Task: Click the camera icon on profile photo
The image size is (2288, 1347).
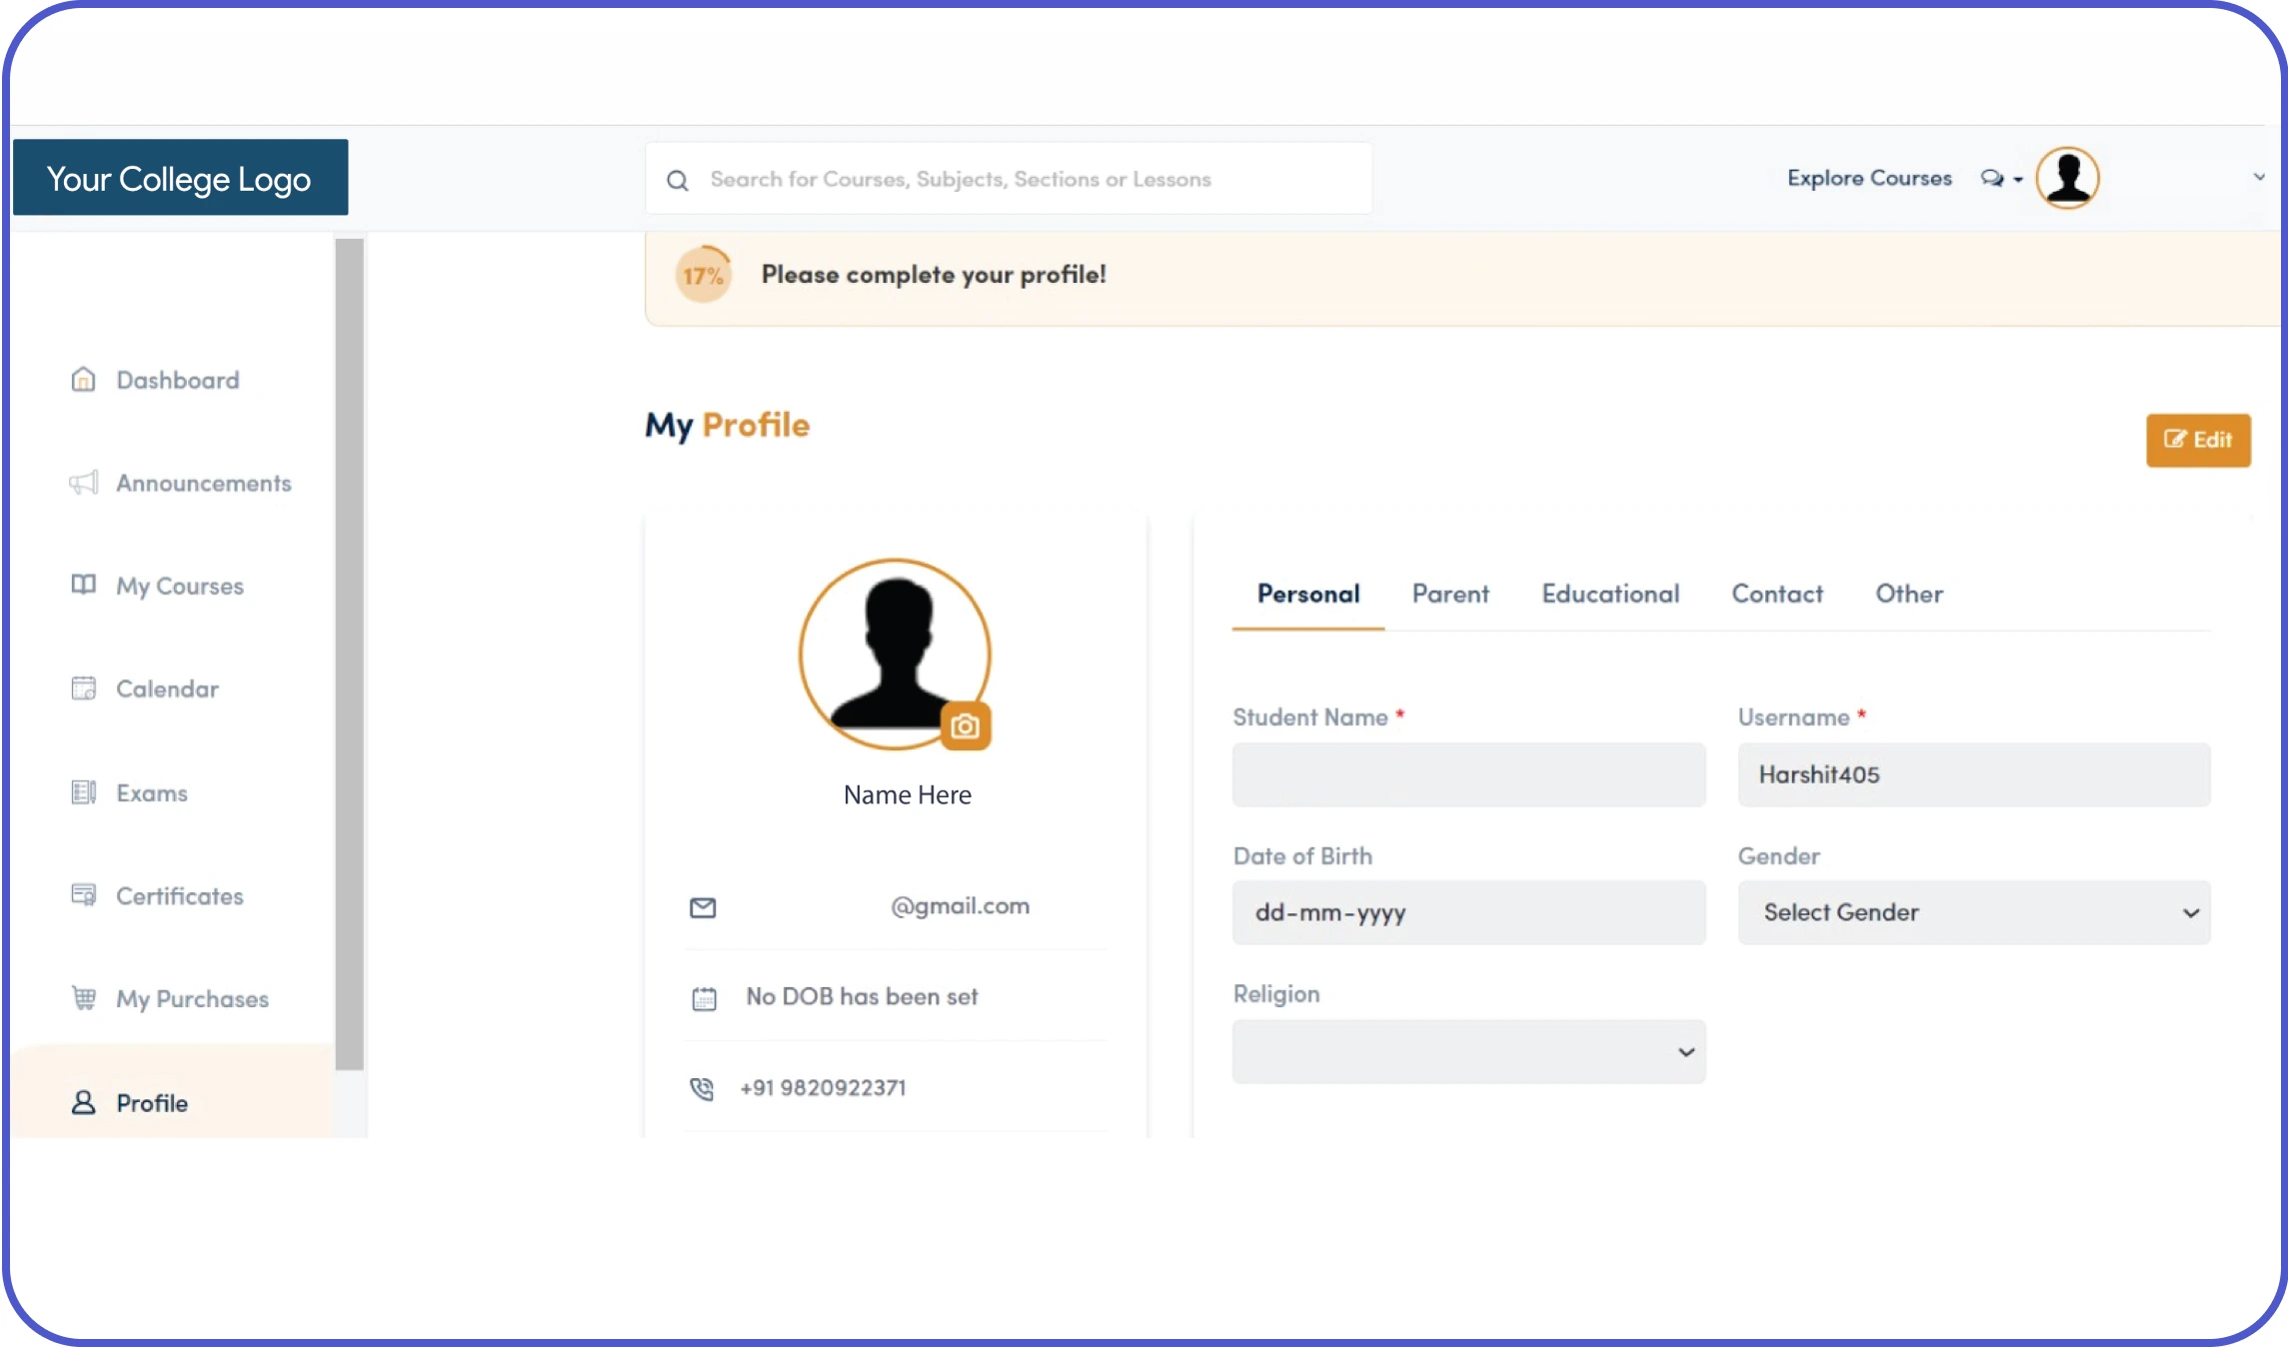Action: (965, 726)
